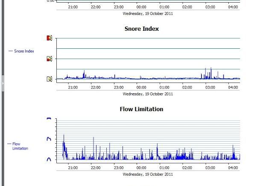
Task: Click the flat flow limitation shape icon
Action: click(x=49, y=119)
